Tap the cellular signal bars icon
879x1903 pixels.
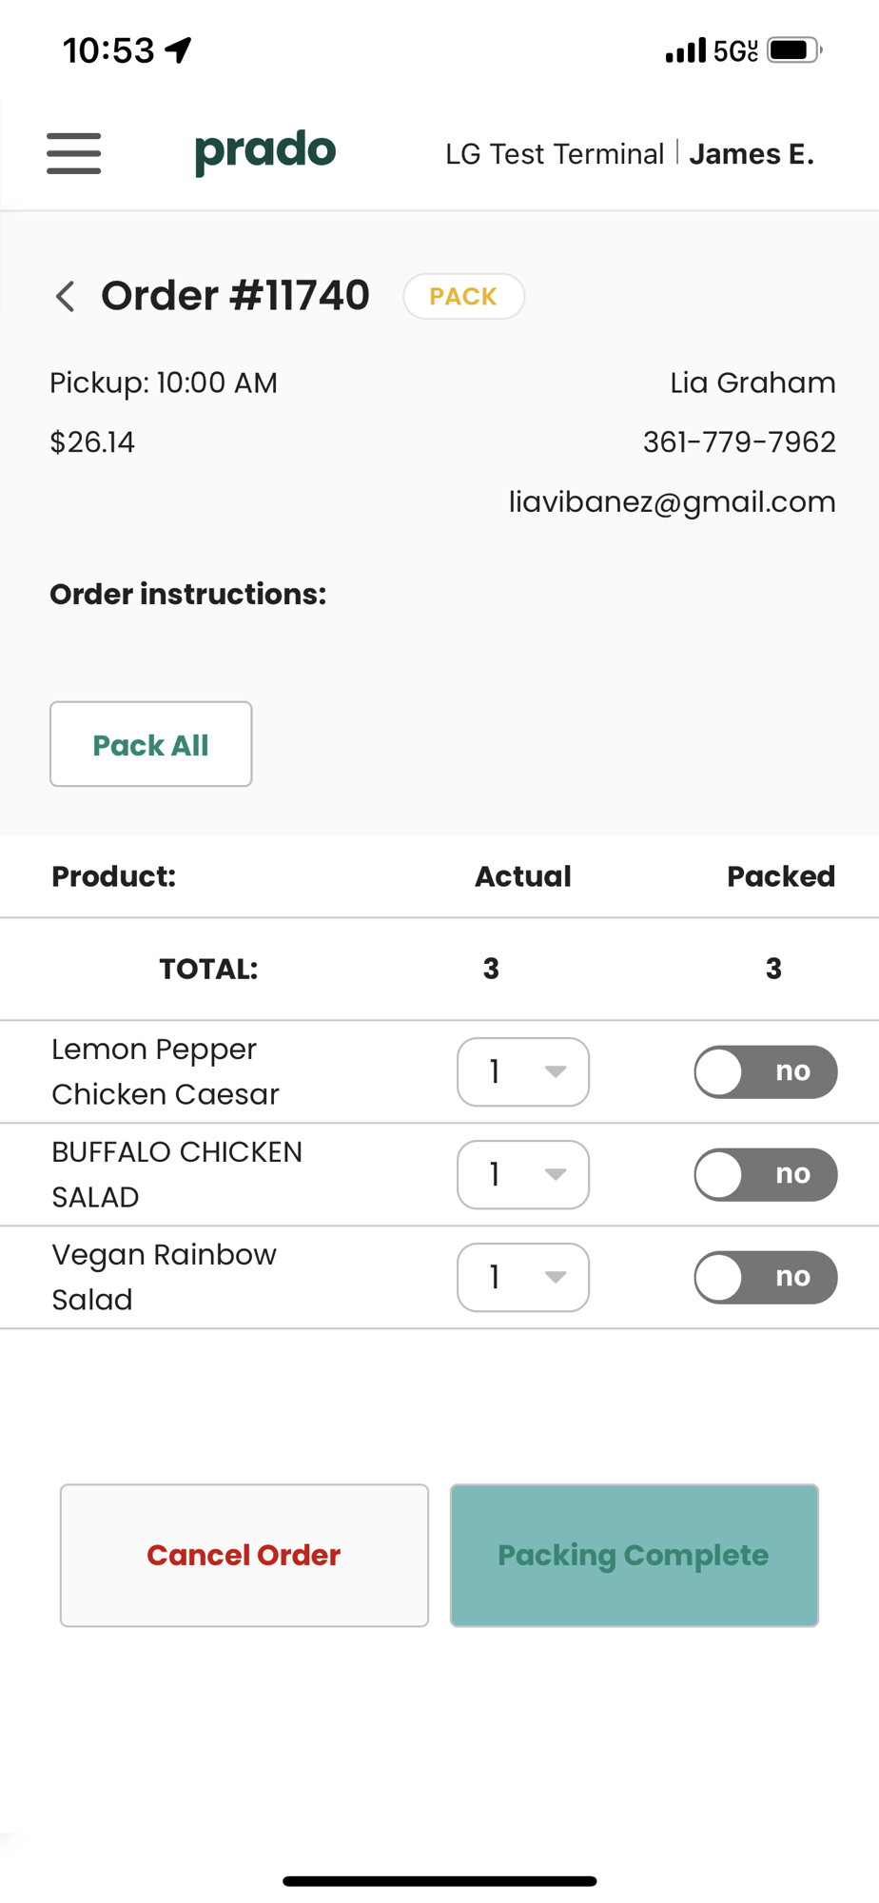click(686, 50)
